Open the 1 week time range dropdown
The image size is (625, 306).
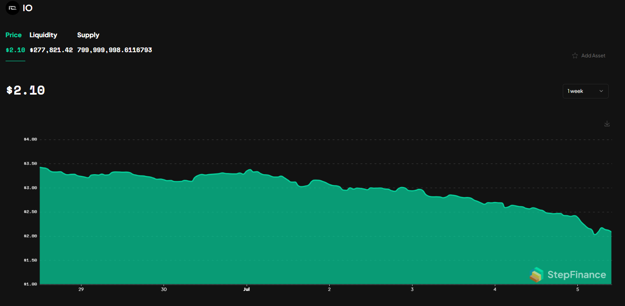click(586, 91)
